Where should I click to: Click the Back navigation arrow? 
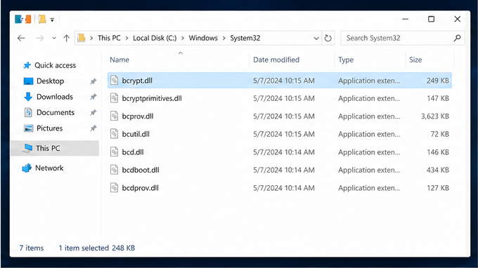(x=21, y=38)
